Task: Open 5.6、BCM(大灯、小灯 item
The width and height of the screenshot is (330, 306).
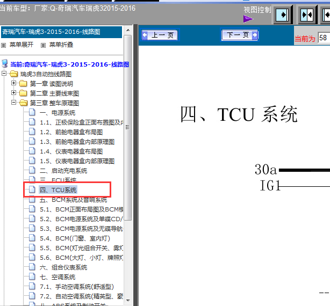Action: tap(82, 258)
